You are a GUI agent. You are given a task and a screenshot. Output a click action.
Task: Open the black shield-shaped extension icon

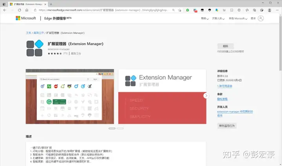pyautogui.click(x=210, y=10)
